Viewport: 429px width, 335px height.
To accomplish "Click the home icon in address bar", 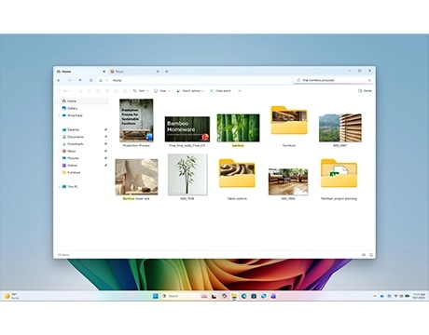I will (101, 80).
